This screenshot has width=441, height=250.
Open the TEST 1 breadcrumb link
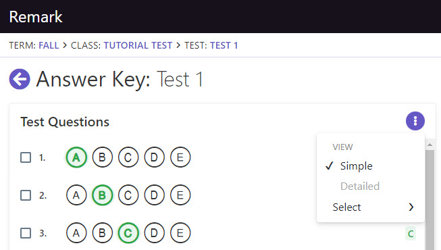224,45
